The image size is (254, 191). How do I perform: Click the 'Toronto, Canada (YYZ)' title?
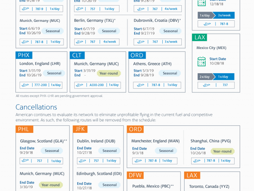209,187
